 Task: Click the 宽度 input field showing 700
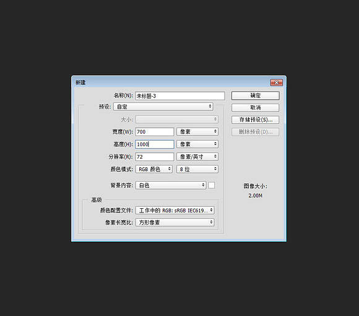155,132
